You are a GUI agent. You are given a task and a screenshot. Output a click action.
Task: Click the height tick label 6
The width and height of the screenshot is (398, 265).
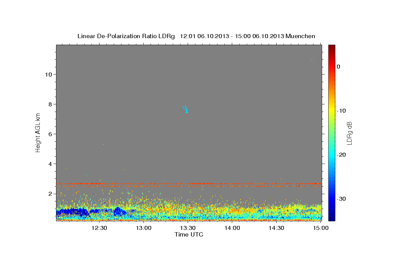pos(50,134)
